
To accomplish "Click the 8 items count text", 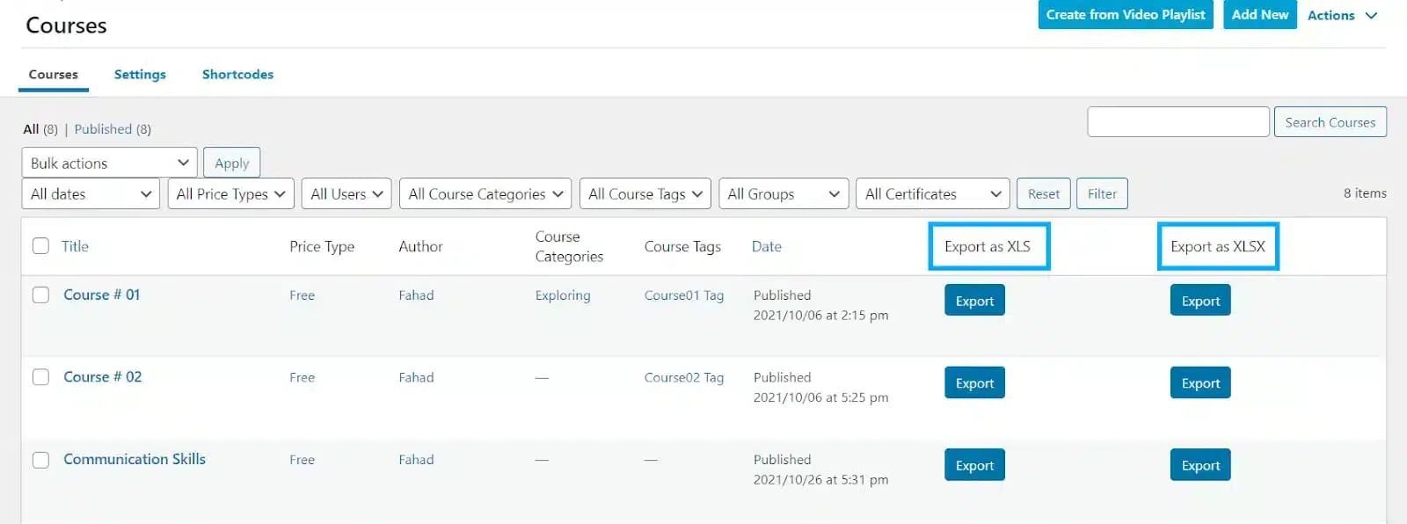I will click(1365, 193).
